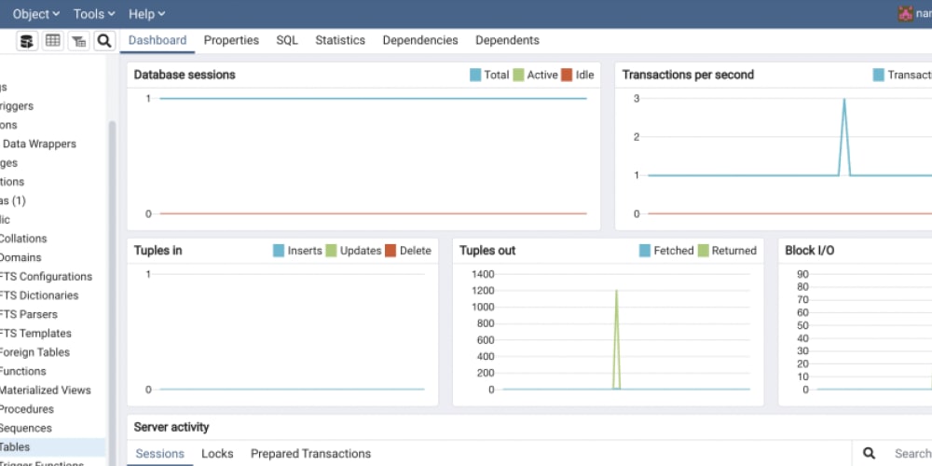Open the Object menu
The height and width of the screenshot is (466, 932).
click(36, 14)
